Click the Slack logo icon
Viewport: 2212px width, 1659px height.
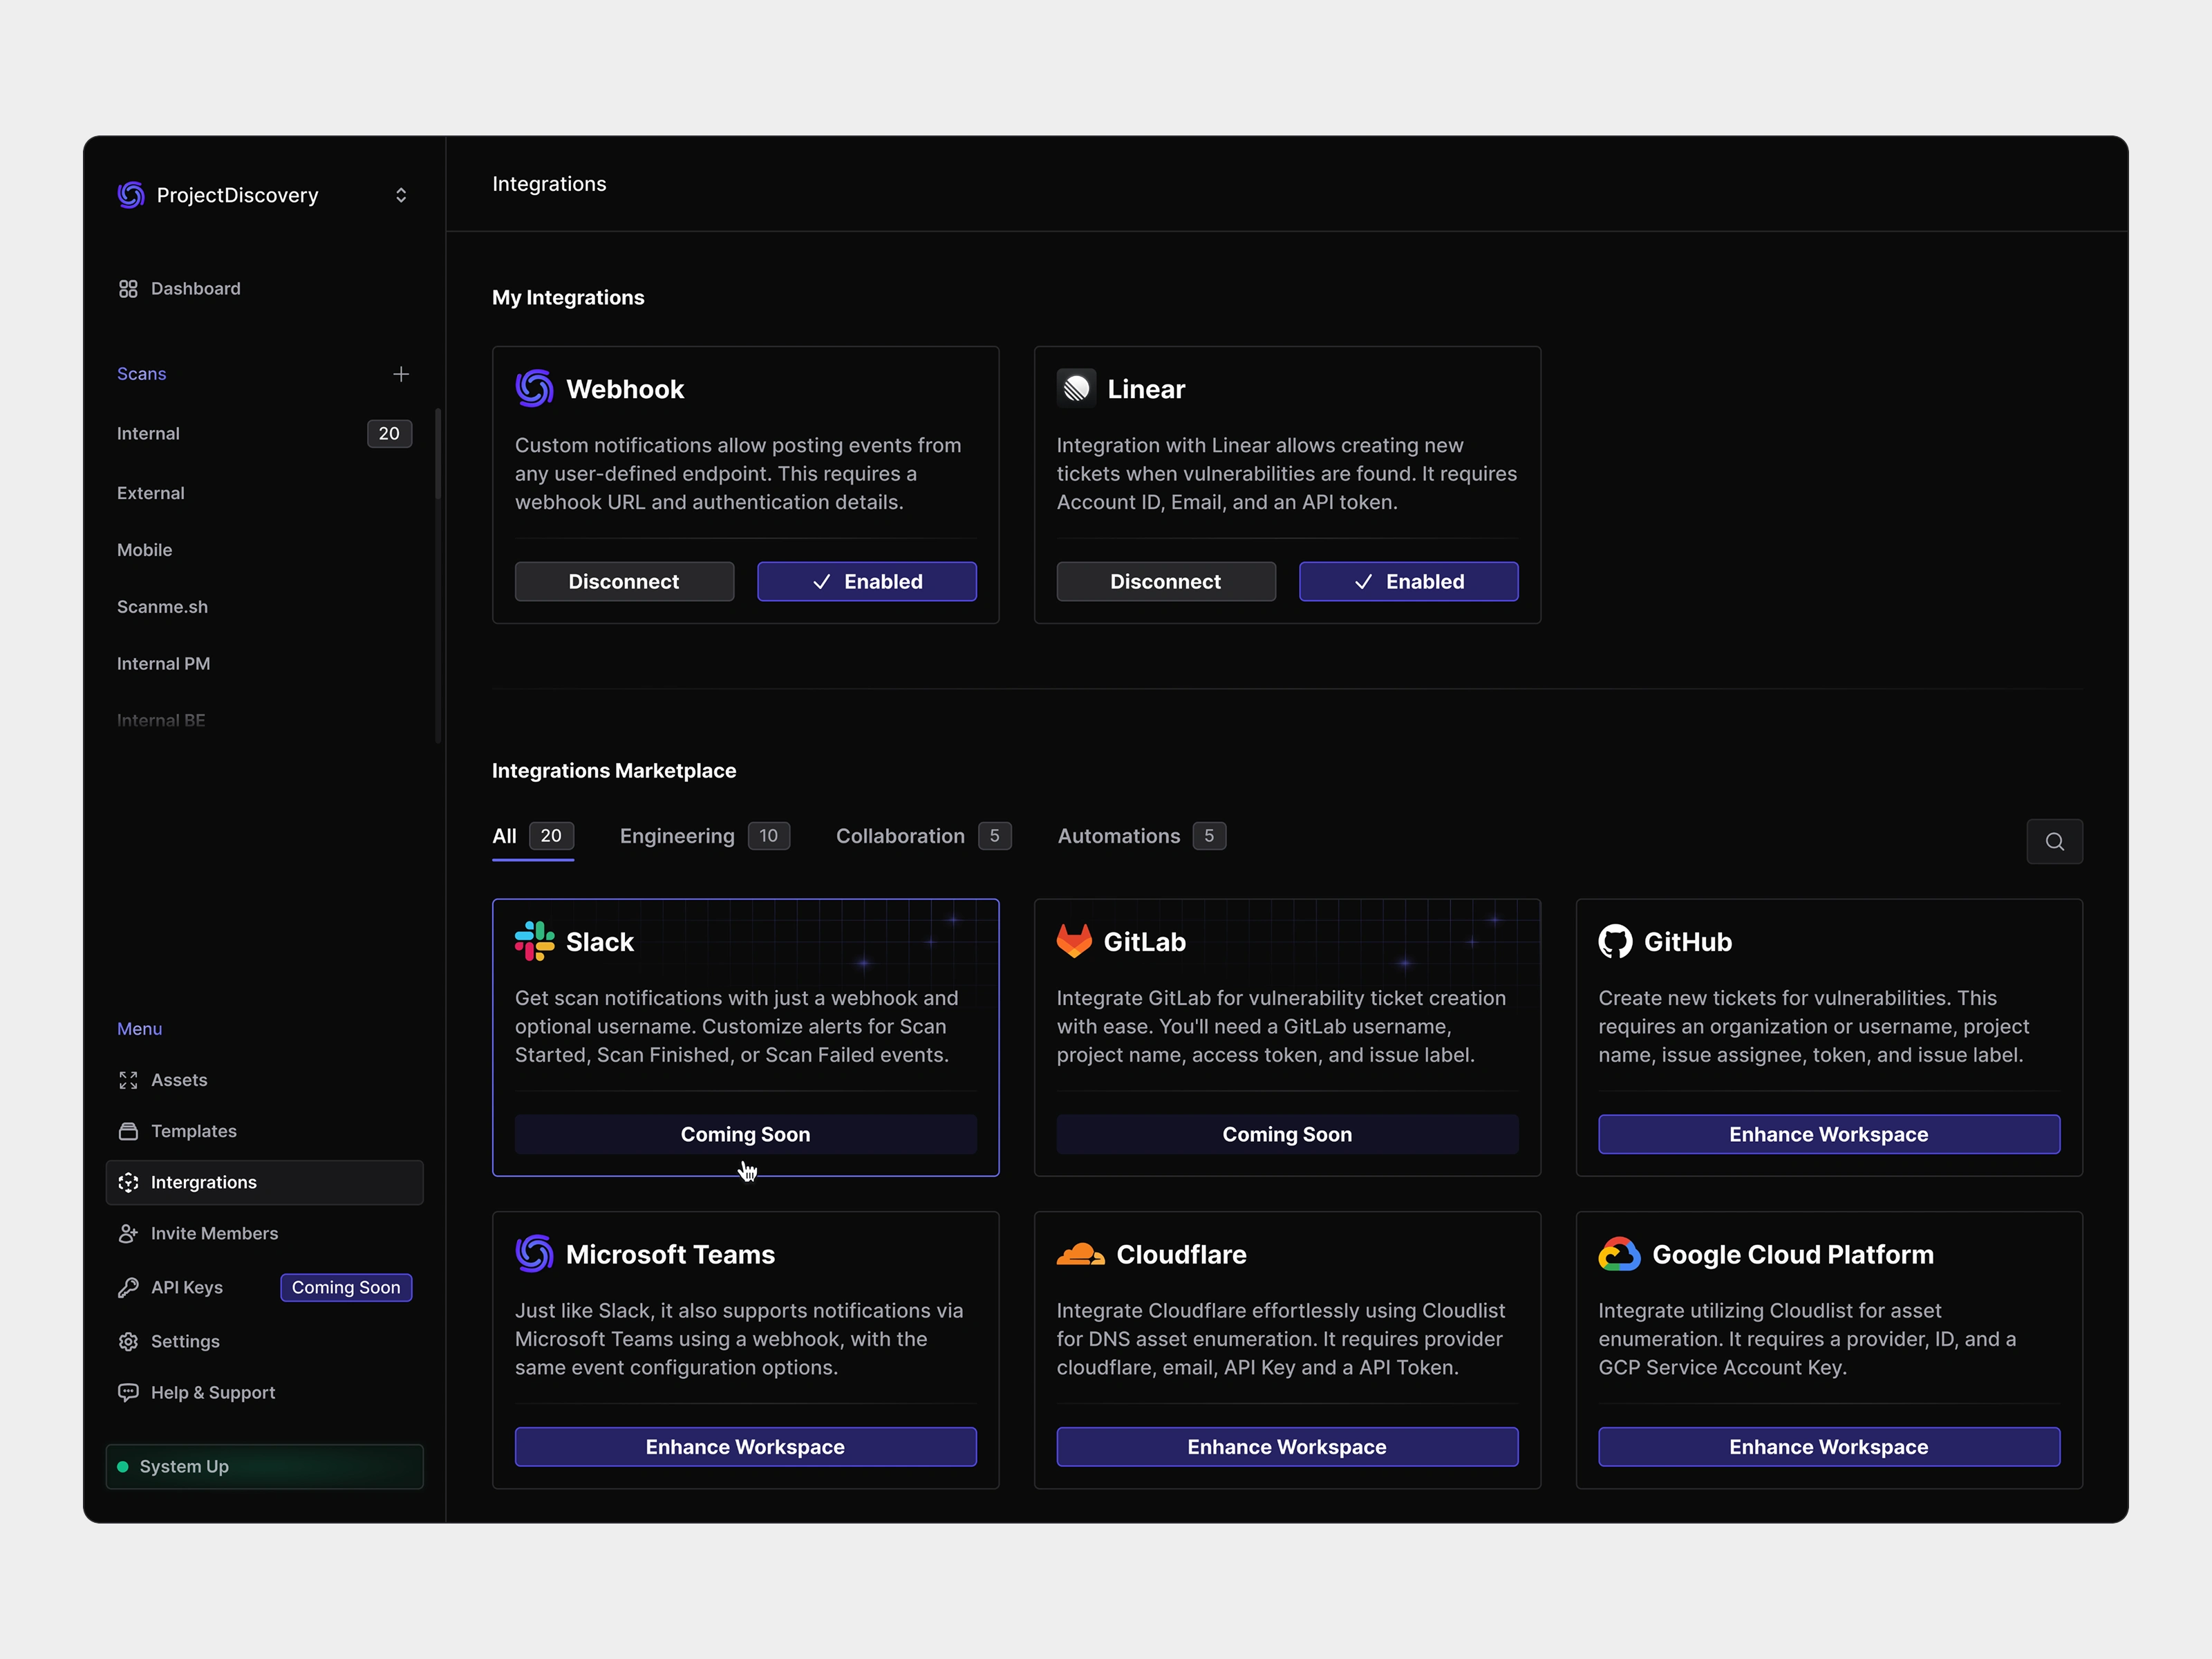coord(534,941)
